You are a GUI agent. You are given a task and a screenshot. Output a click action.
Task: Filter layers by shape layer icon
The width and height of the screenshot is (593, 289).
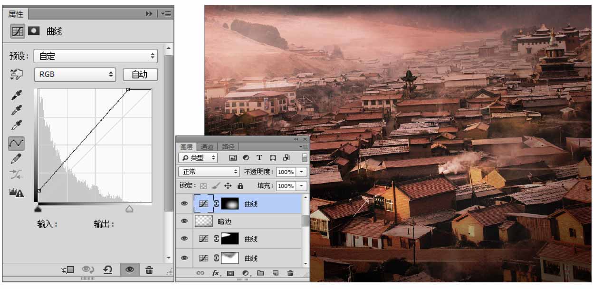point(273,158)
